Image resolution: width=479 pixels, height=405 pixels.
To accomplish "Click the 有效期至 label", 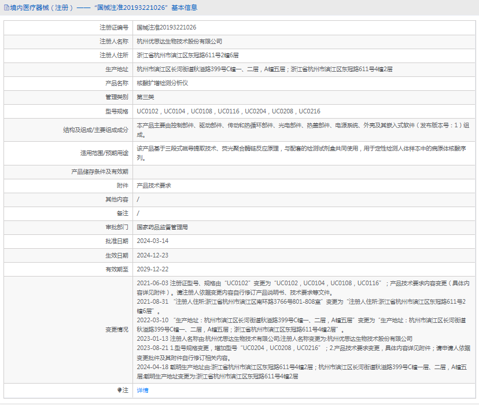I will [x=117, y=270].
